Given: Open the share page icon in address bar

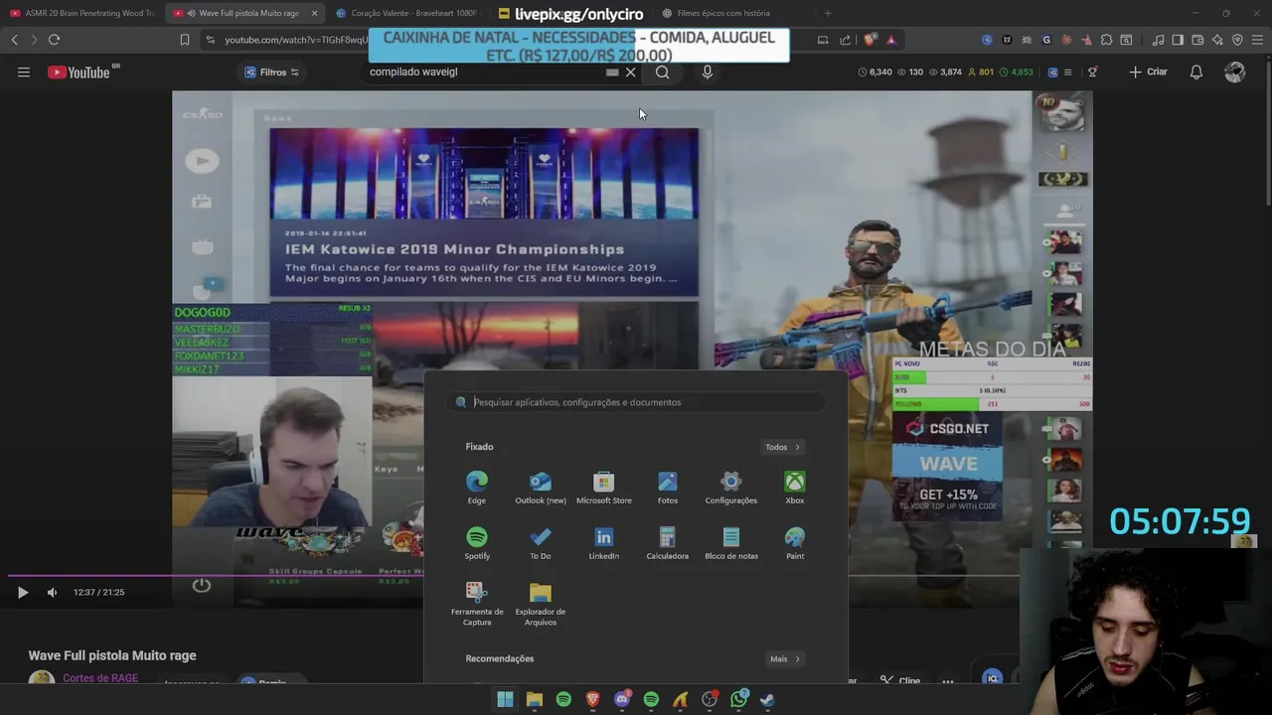Looking at the screenshot, I should coord(846,40).
